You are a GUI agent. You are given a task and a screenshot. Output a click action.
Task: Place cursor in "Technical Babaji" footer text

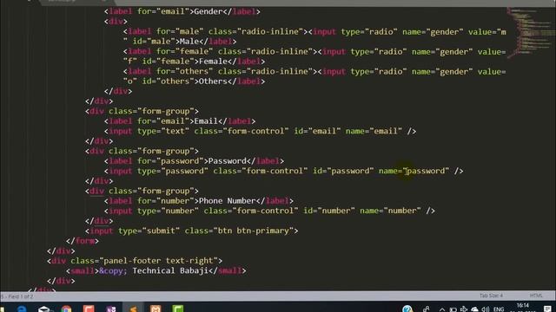click(170, 270)
